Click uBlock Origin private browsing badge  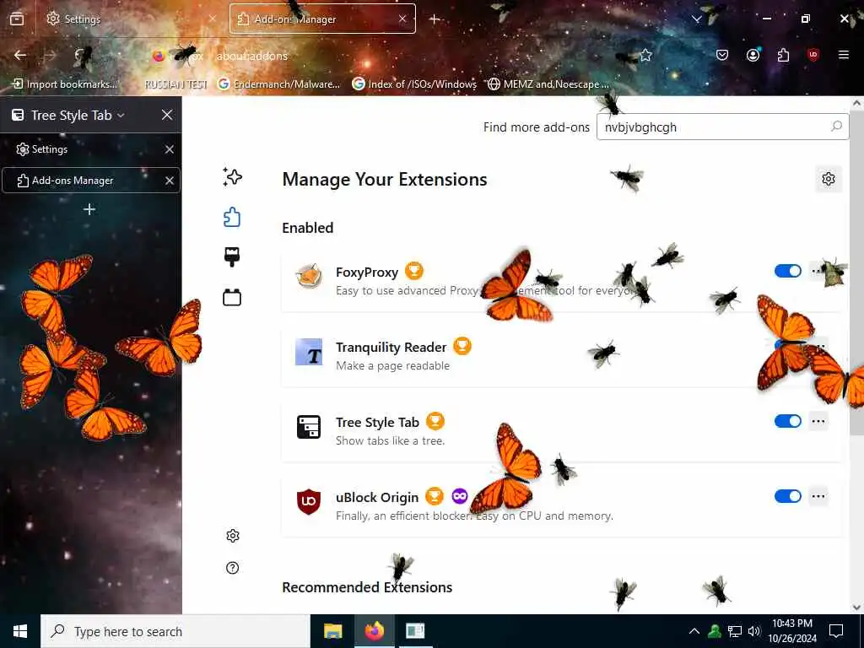click(460, 496)
